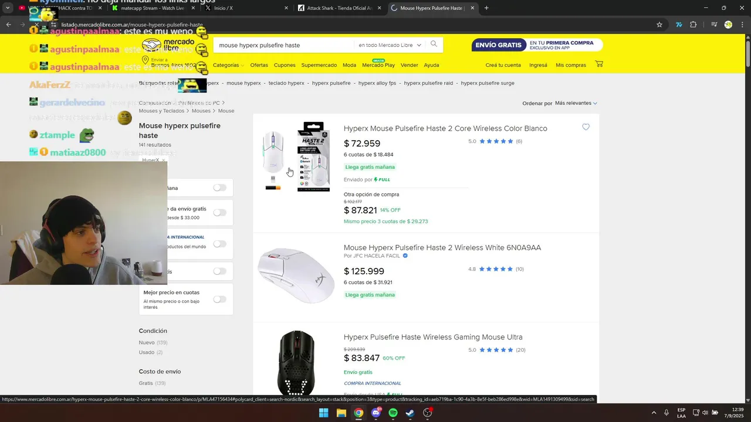The width and height of the screenshot is (751, 422).
Task: Open black honeycomb Haste mouse thumbnail
Action: 297,364
